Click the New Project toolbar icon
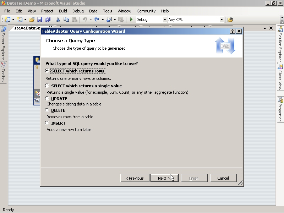The width and height of the screenshot is (284, 213). (7, 20)
